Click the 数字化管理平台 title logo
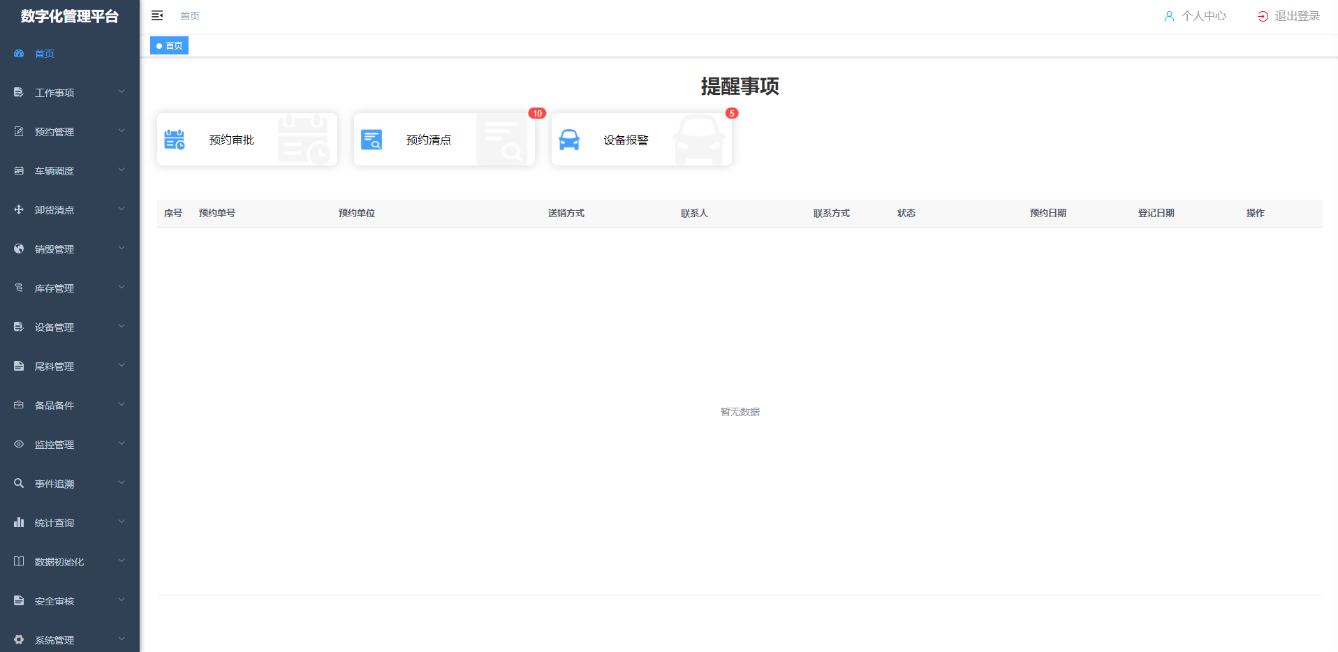This screenshot has width=1338, height=652. point(70,16)
